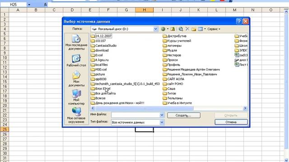This screenshot has height=162, width=289.
Task: Close the Выбор источника данных dialog
Action: click(246, 21)
